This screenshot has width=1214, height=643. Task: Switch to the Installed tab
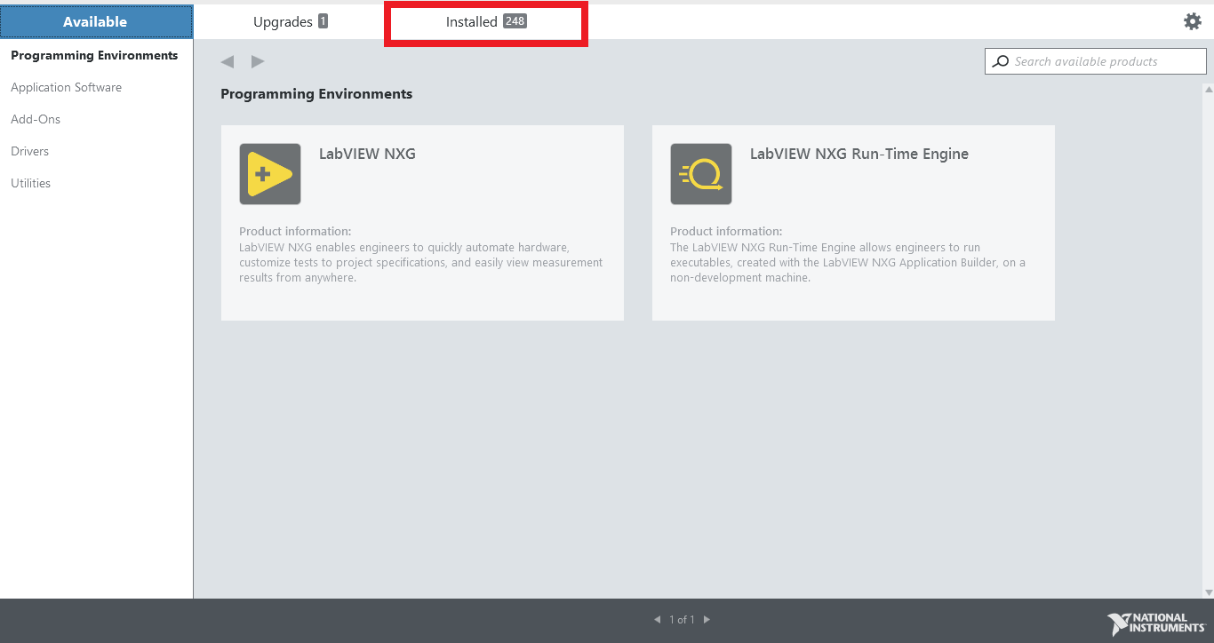click(x=486, y=21)
